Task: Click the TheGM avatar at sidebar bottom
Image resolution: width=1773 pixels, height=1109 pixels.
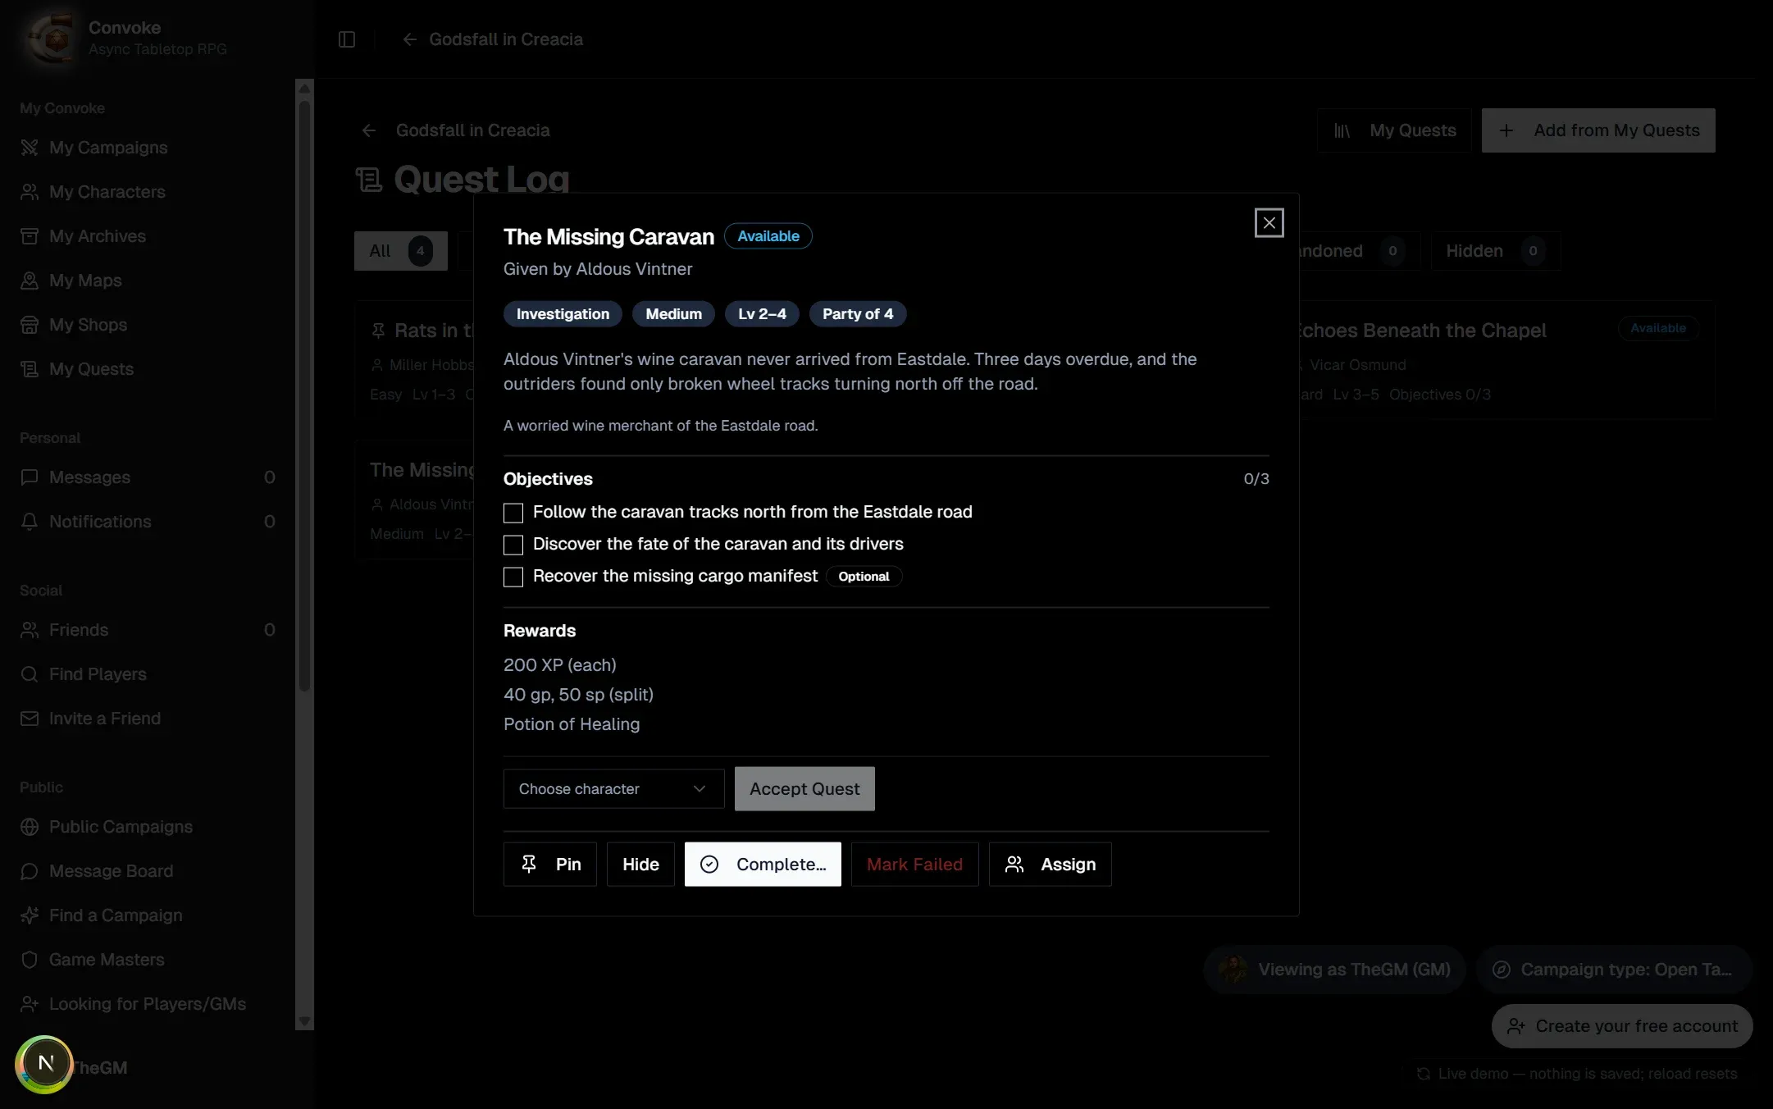Action: pos(44,1065)
